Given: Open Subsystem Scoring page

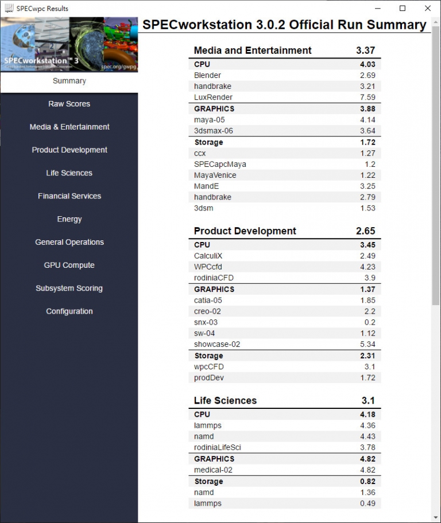Looking at the screenshot, I should point(69,288).
